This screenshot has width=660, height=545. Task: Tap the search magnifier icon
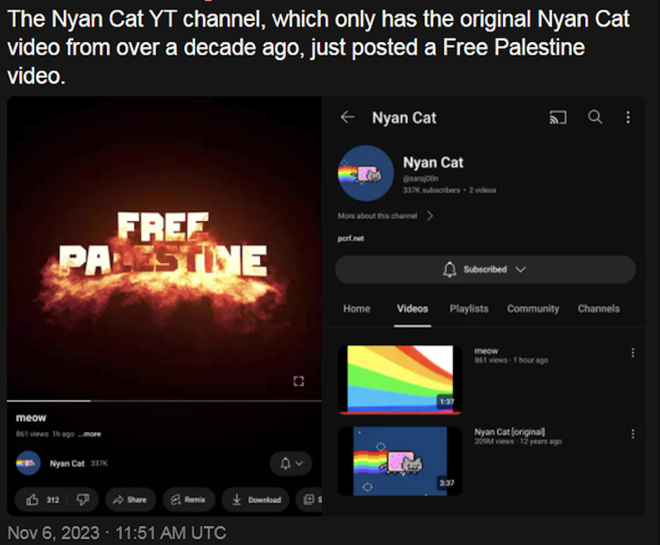pyautogui.click(x=595, y=117)
